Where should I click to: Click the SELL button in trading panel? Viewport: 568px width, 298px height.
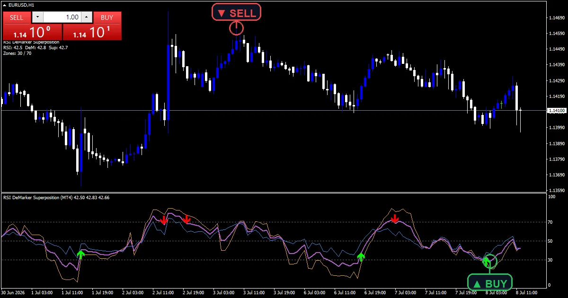tap(17, 18)
